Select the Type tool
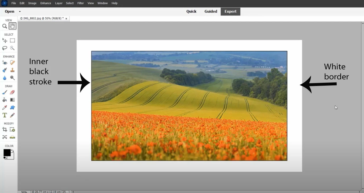The height and width of the screenshot is (193, 364). click(5, 115)
